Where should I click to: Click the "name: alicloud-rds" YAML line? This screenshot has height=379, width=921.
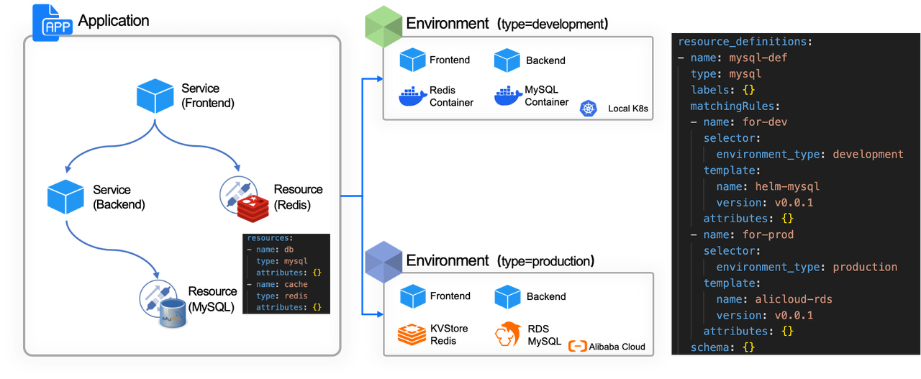[774, 299]
